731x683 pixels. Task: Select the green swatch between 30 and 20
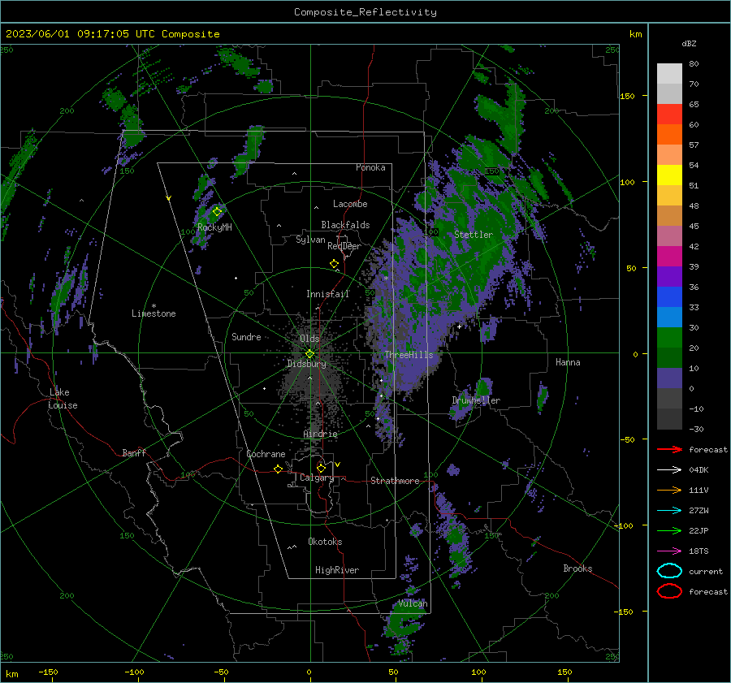pos(669,338)
